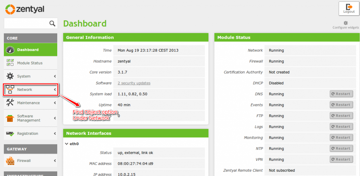Click the Configure widgets label

click(346, 27)
